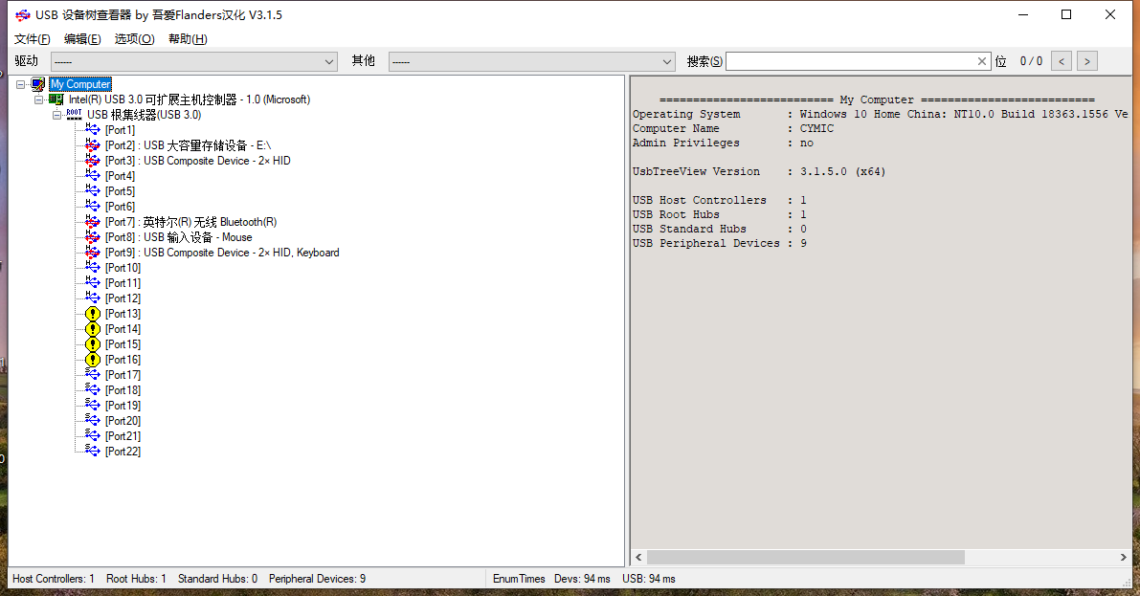
Task: Click Peripheral Devices: 9 in status bar
Action: click(317, 579)
